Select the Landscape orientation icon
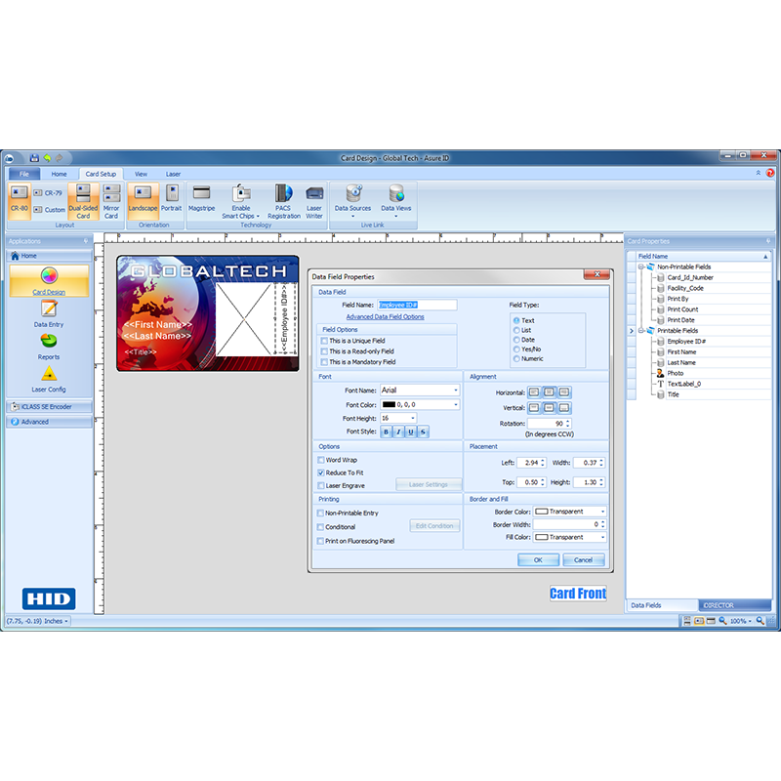Screen dimensions: 781x781 [x=143, y=200]
